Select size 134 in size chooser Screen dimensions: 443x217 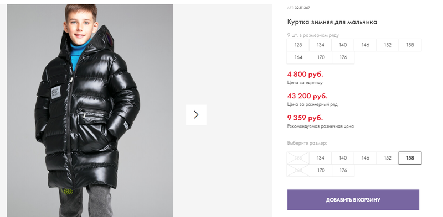[x=321, y=158]
